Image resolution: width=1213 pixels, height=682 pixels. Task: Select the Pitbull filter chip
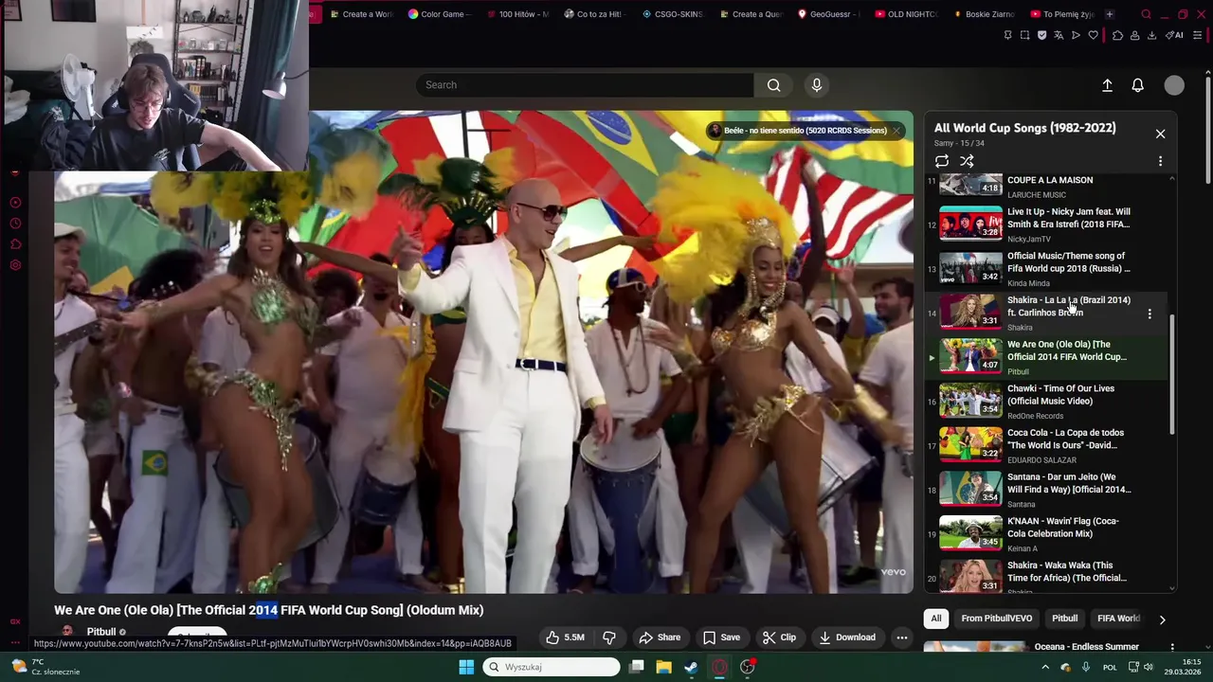[x=1065, y=619]
